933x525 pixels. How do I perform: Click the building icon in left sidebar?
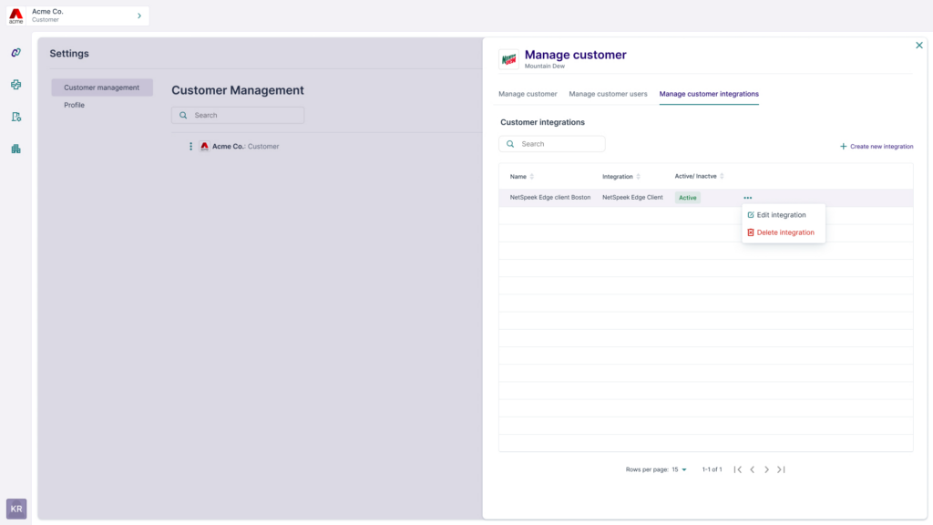[x=15, y=149]
